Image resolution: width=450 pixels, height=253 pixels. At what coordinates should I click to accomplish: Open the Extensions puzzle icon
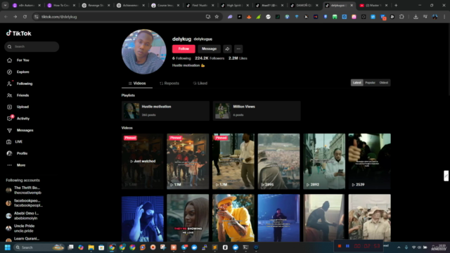401,17
